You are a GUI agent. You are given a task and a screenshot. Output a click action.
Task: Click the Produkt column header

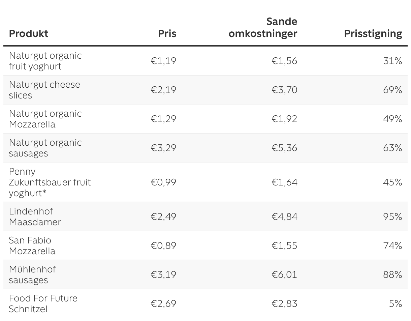click(x=29, y=34)
